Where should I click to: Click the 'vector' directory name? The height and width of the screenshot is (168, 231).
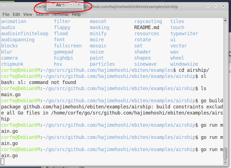179,46
